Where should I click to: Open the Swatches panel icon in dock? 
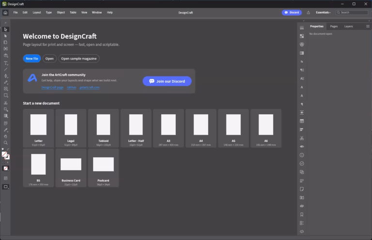[x=302, y=36]
